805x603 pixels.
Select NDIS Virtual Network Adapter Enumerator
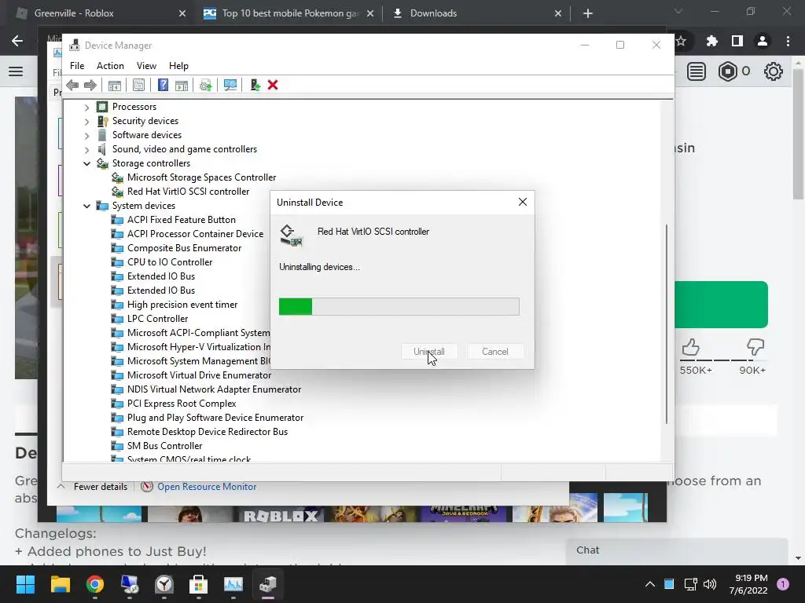[x=214, y=389]
